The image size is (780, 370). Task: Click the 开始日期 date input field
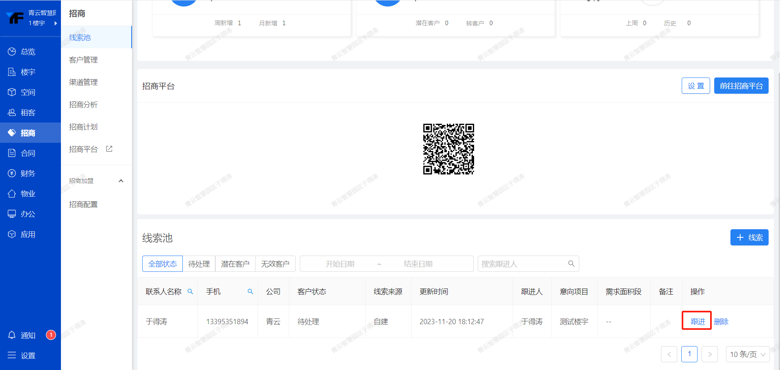point(340,264)
